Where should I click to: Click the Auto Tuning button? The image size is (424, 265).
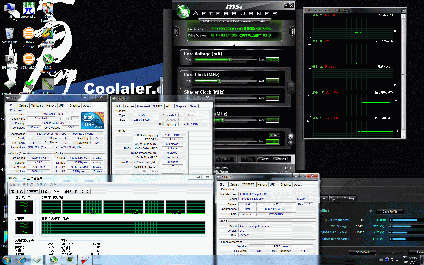pyautogui.click(x=342, y=198)
